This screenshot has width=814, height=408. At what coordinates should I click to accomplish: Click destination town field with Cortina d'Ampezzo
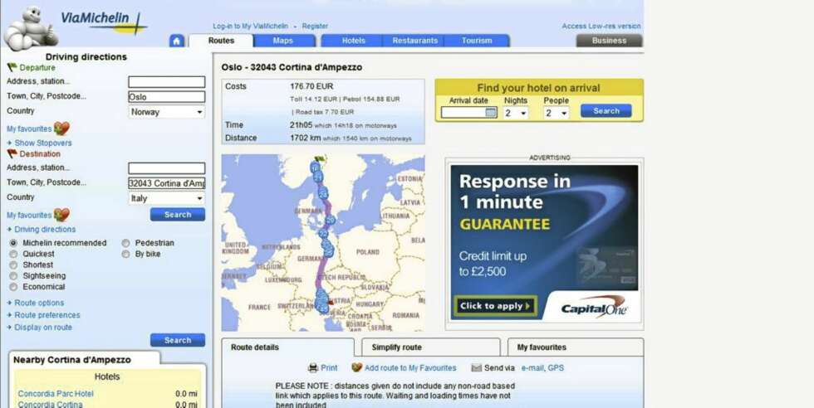tap(167, 183)
